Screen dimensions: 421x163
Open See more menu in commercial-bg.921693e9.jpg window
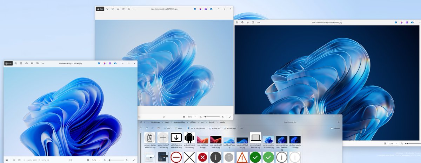[42, 63]
